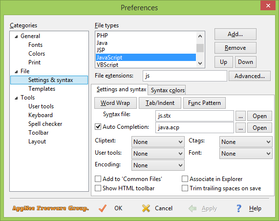
Task: Click the file types list up arrow
Action: pyautogui.click(x=200, y=36)
